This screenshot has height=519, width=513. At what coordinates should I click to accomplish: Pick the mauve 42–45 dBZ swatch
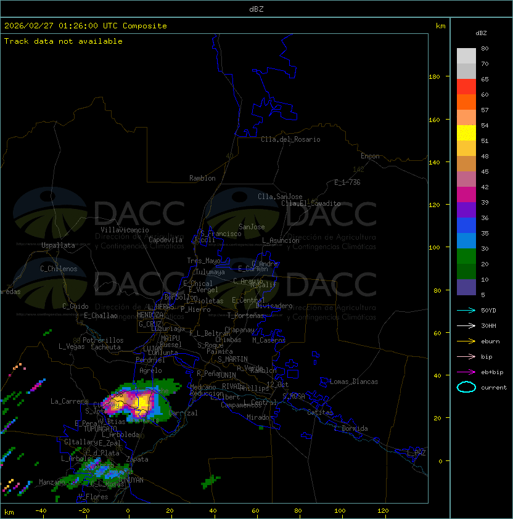[466, 179]
